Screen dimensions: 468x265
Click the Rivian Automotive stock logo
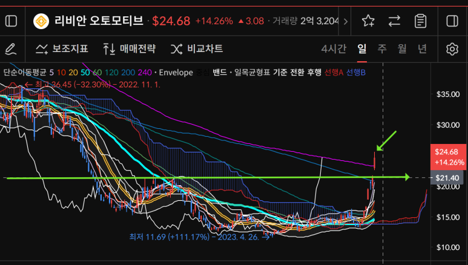[41, 21]
